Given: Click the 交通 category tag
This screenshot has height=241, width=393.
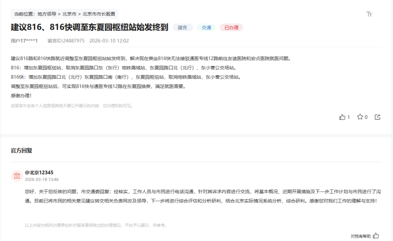Looking at the screenshot, I should pyautogui.click(x=206, y=28).
